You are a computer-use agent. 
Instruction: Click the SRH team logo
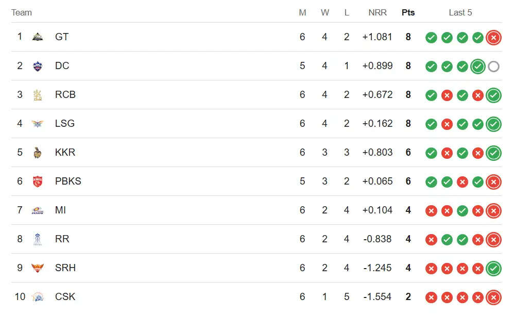point(38,268)
